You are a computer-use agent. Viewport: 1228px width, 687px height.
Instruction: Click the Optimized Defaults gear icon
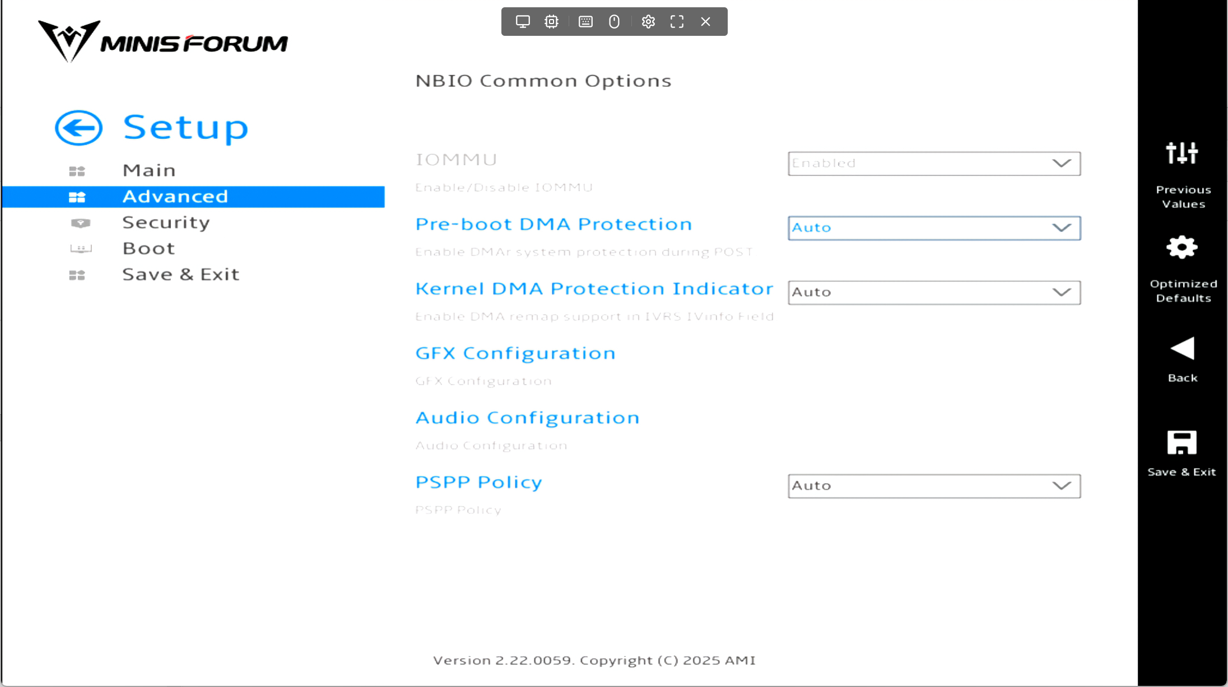pos(1182,247)
